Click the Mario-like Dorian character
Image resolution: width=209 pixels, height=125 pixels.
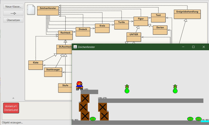[79, 86]
